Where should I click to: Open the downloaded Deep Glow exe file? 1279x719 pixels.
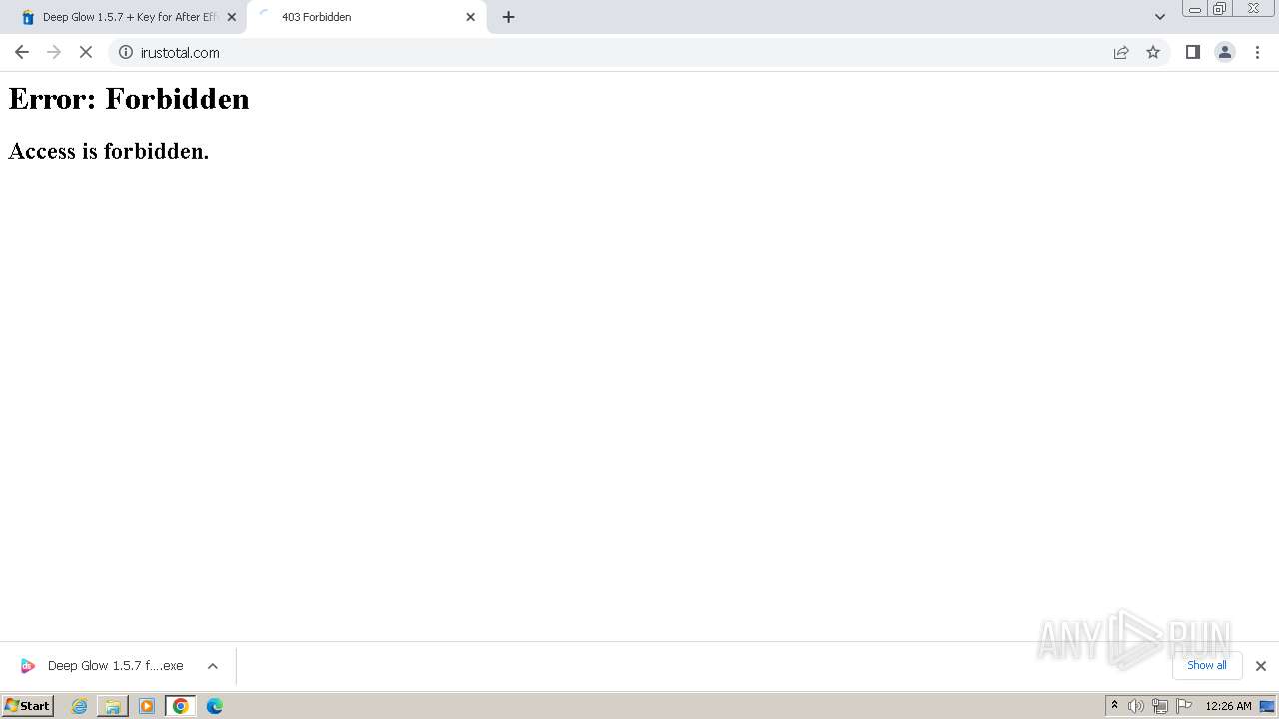click(102, 666)
